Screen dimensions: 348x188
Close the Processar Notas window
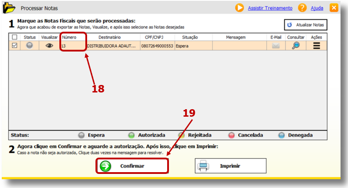pos(334,8)
